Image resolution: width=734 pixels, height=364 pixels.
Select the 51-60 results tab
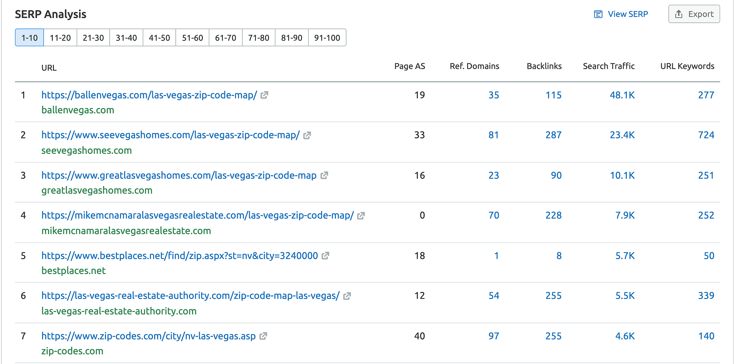click(192, 38)
